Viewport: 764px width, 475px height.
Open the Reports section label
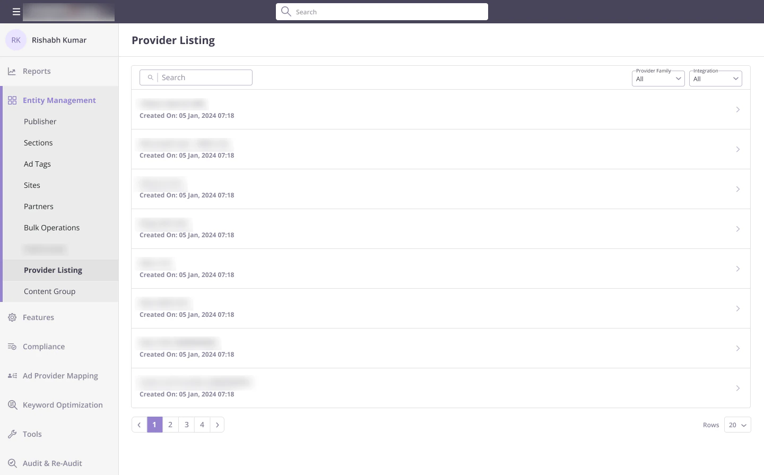click(37, 71)
